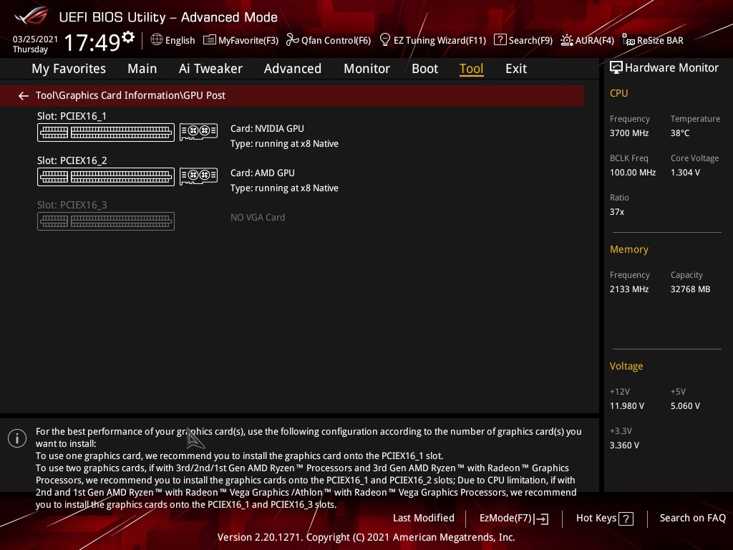Click the date 03/25/2021

pos(35,39)
